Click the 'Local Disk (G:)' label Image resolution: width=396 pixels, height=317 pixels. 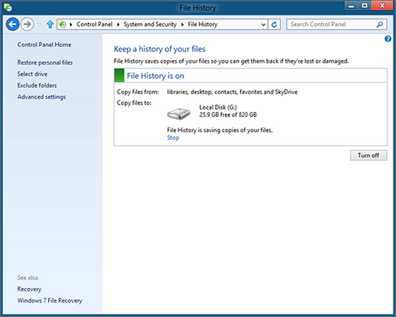[x=218, y=107]
